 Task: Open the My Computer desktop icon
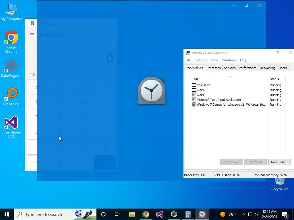11,11
